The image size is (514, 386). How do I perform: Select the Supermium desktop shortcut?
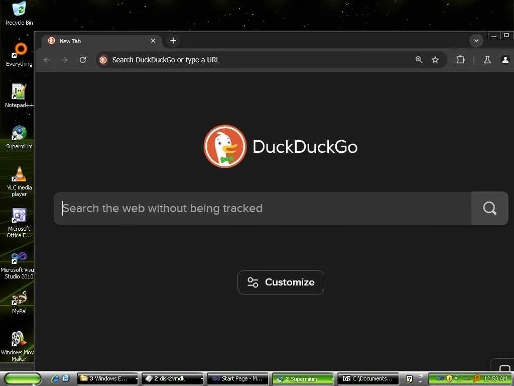coord(19,137)
